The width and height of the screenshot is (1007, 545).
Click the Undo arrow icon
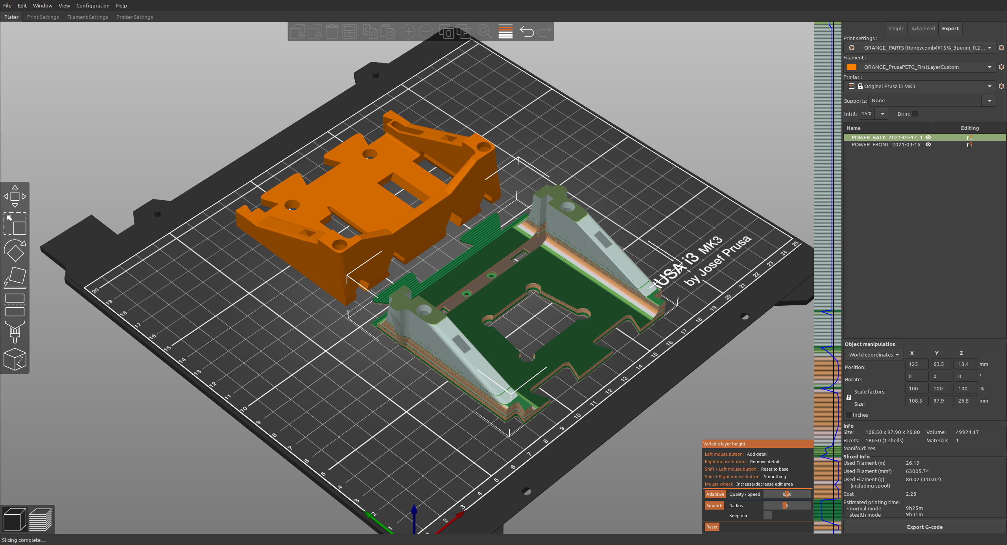[527, 31]
